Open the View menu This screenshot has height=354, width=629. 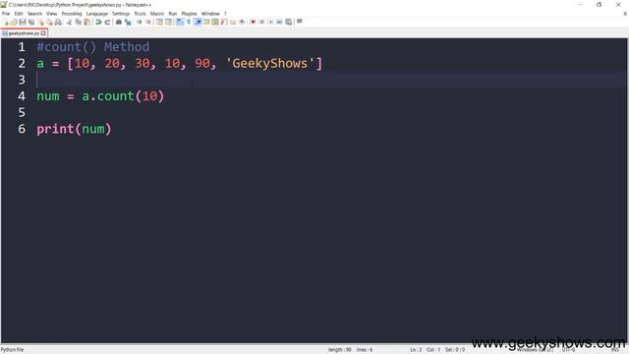point(51,14)
